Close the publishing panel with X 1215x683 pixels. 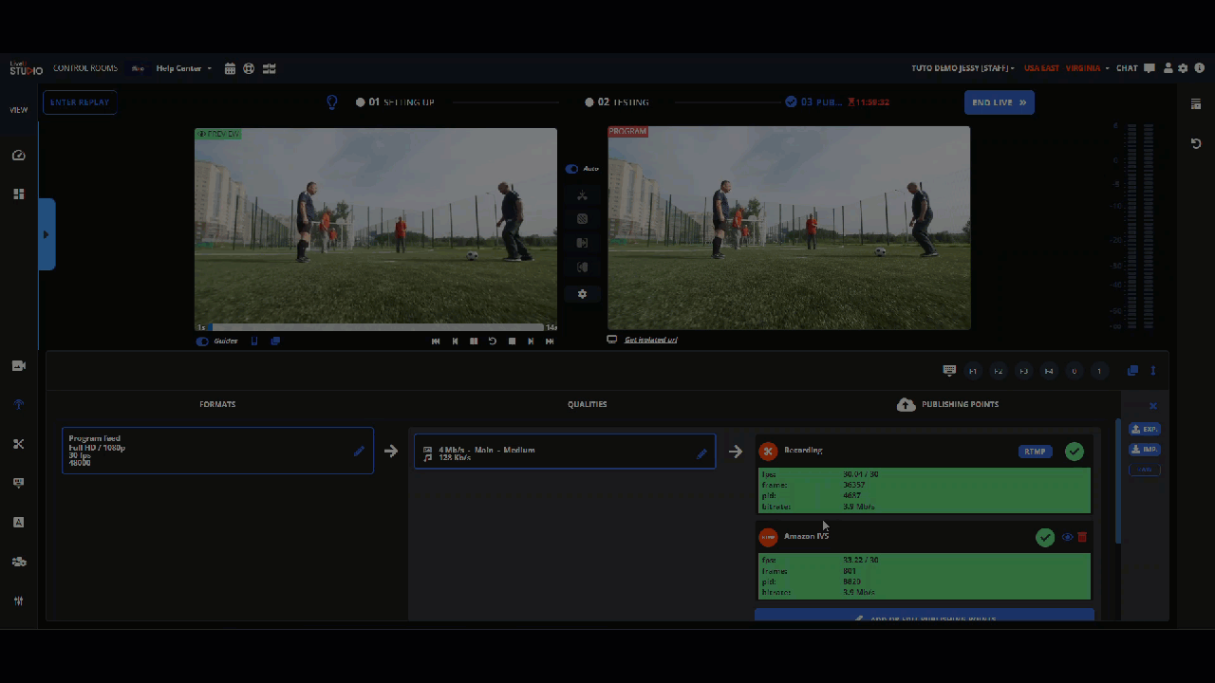(x=1153, y=406)
